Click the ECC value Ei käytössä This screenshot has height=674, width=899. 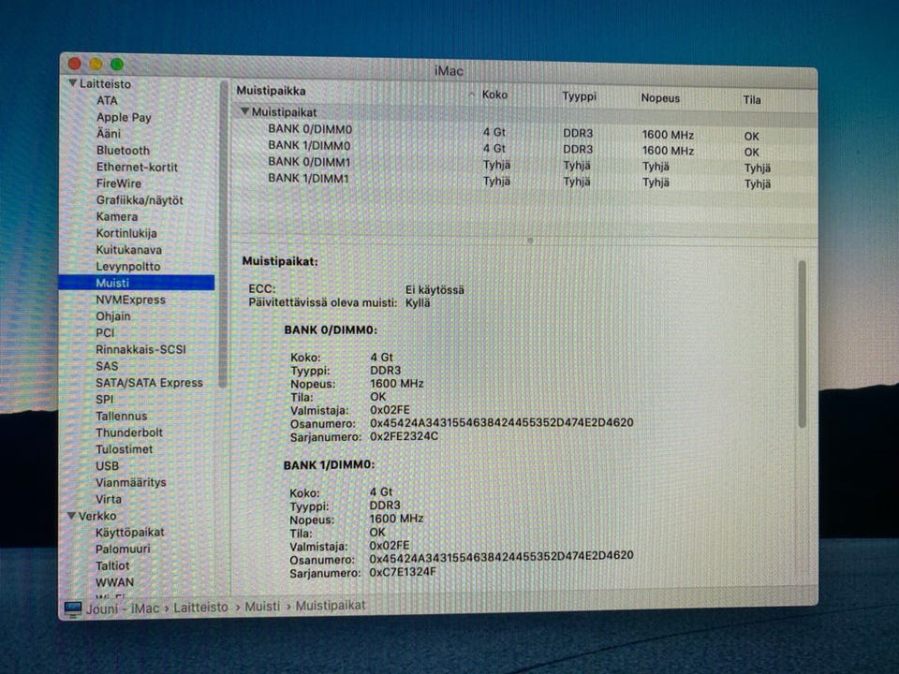[435, 290]
